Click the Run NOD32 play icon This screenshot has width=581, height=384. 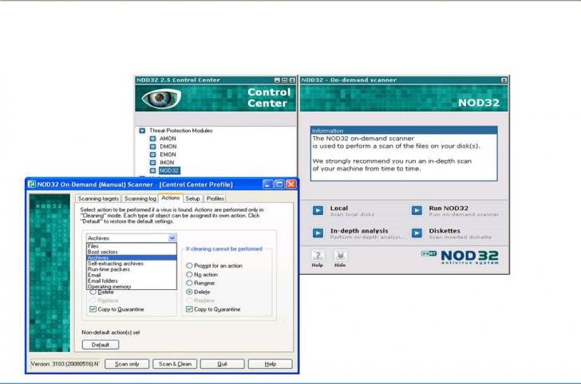pyautogui.click(x=417, y=210)
